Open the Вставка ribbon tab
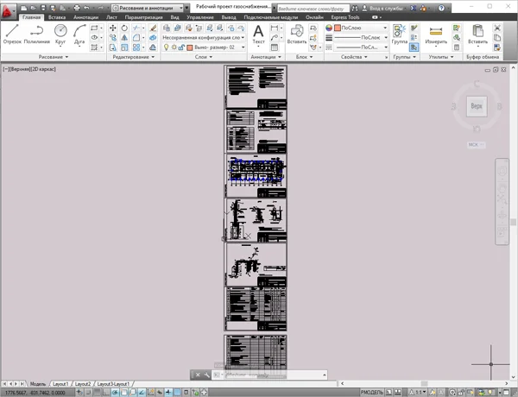Screen dimensions: 518x397 pos(57,17)
